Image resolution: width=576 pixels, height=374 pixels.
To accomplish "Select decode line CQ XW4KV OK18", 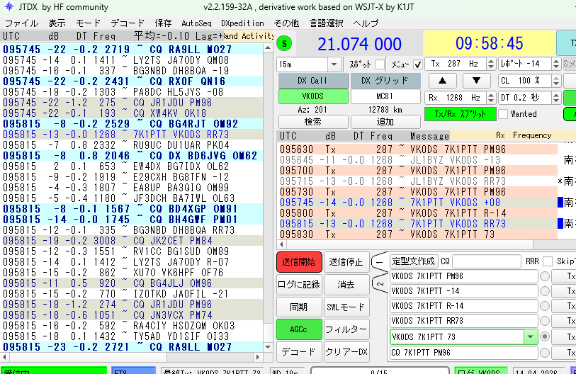I will point(132,113).
